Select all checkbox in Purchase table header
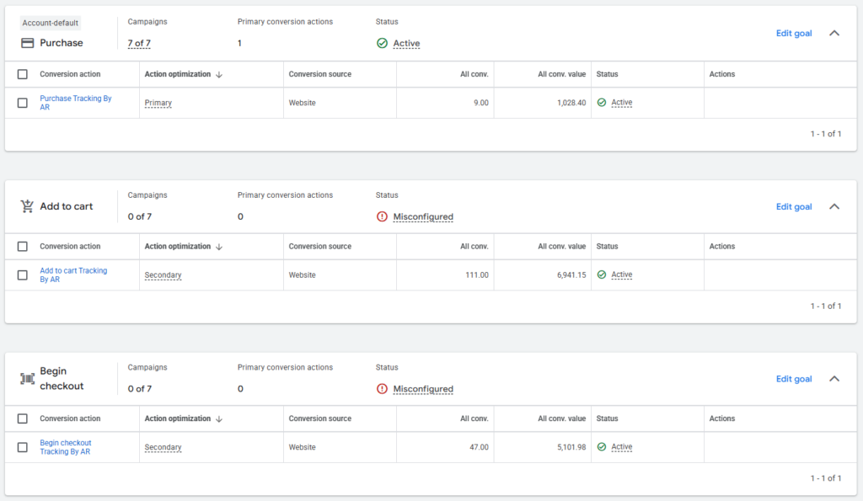The height and width of the screenshot is (501, 863). point(23,74)
